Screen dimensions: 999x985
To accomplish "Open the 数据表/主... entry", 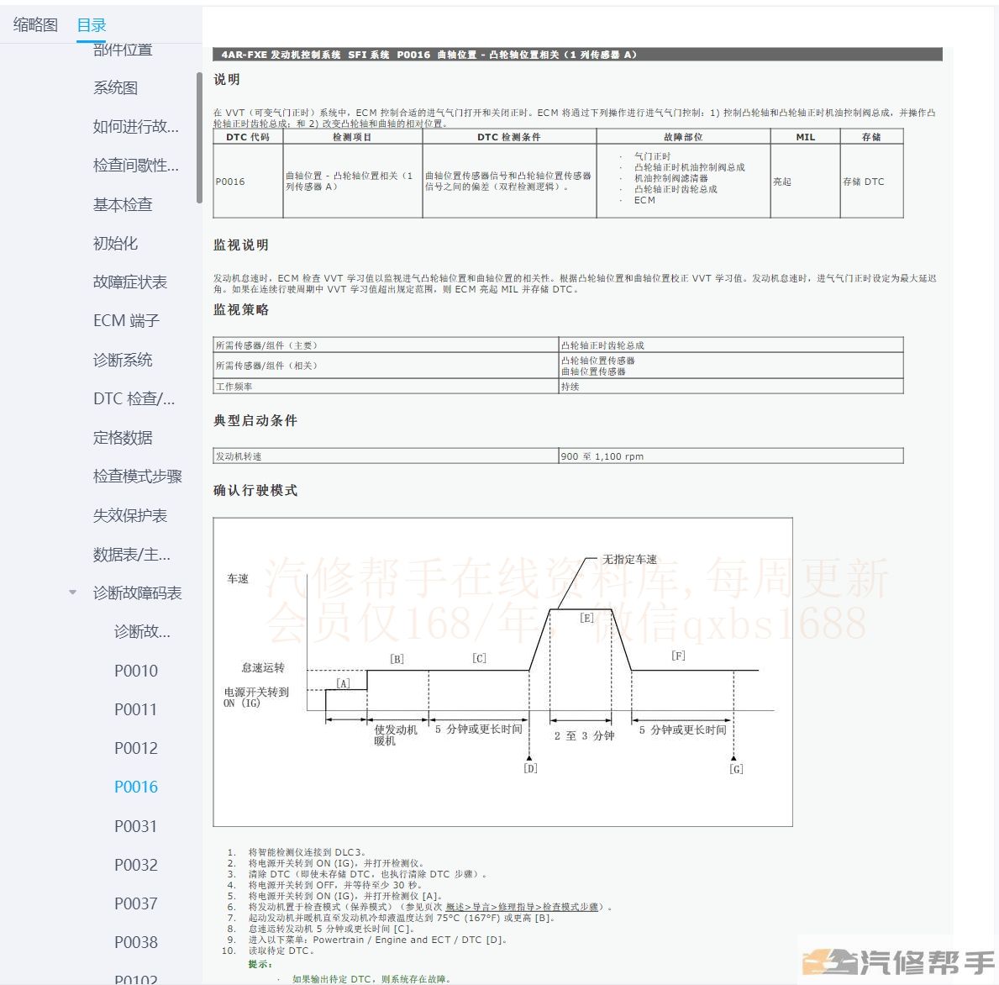I will [132, 555].
